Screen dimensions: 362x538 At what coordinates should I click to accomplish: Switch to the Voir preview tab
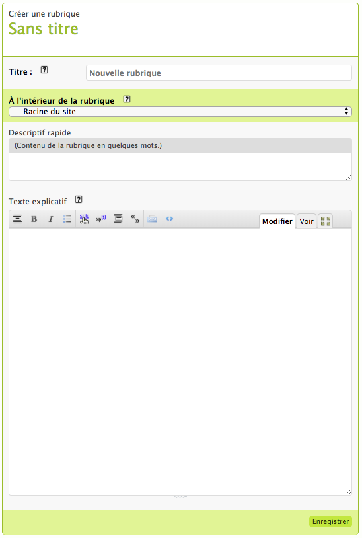pos(307,221)
